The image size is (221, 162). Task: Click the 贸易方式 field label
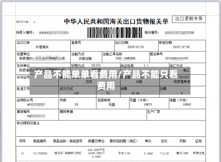[78, 66]
